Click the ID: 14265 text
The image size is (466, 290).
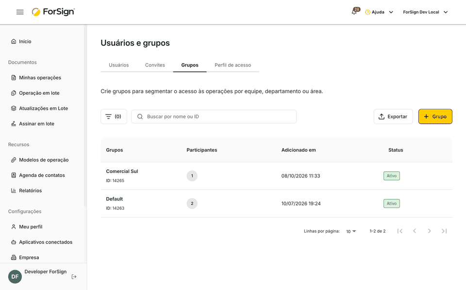115,181
